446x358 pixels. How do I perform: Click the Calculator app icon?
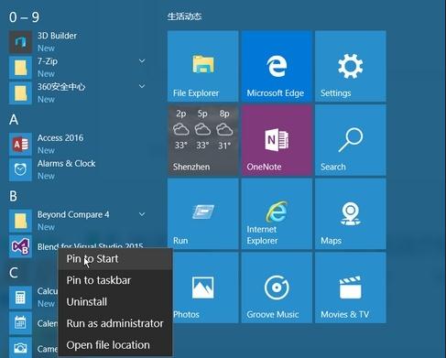(x=20, y=298)
